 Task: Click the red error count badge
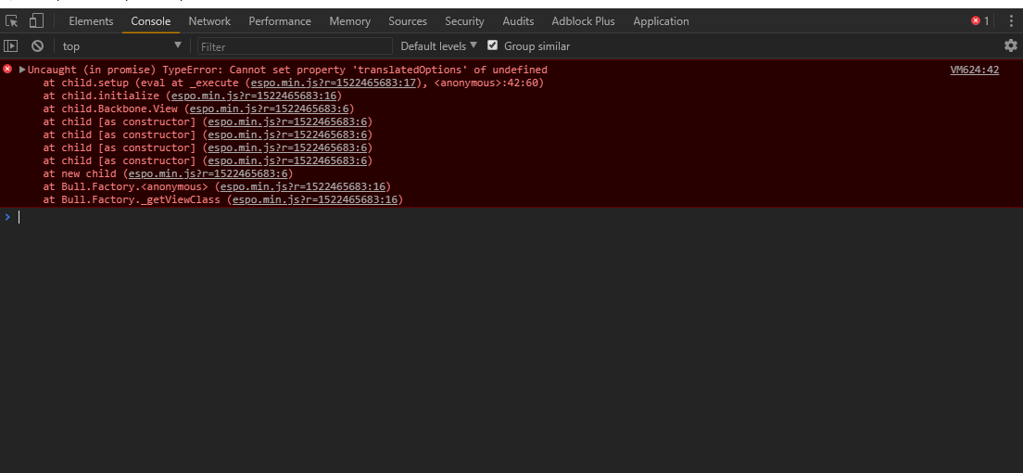click(980, 21)
